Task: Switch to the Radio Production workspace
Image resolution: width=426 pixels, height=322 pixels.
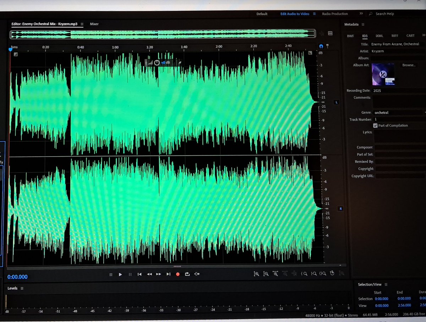Action: (x=334, y=14)
